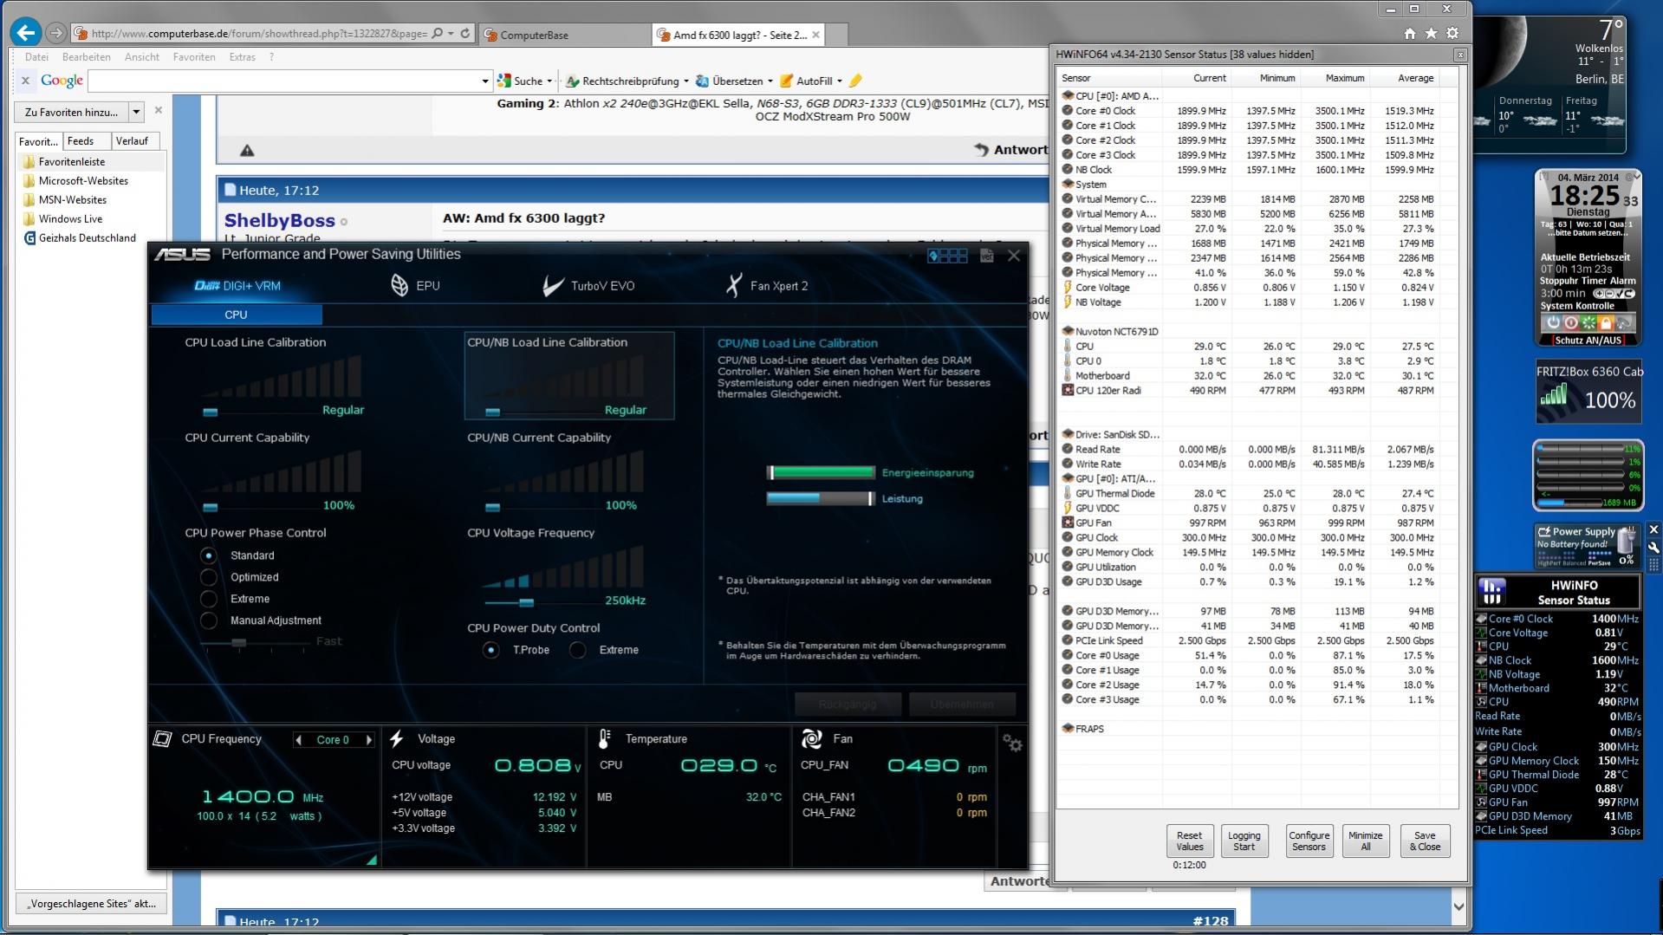Click into the Google toolbar search field
The height and width of the screenshot is (935, 1663).
[x=283, y=81]
